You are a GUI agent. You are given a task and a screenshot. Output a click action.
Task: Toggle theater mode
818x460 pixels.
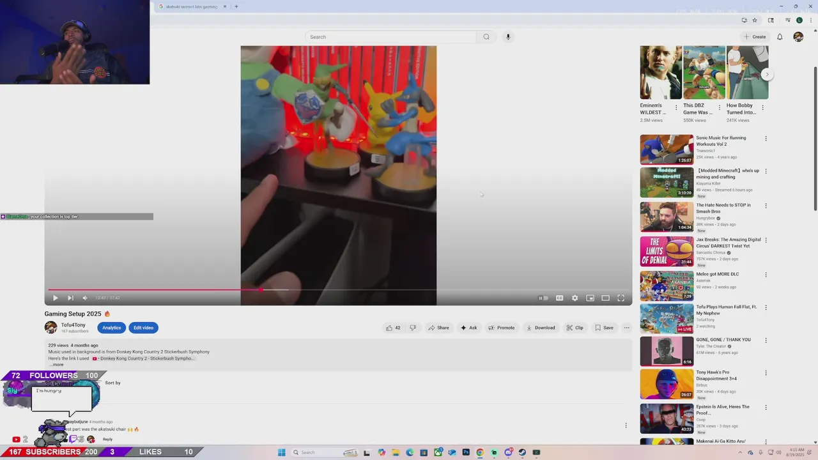(605, 298)
